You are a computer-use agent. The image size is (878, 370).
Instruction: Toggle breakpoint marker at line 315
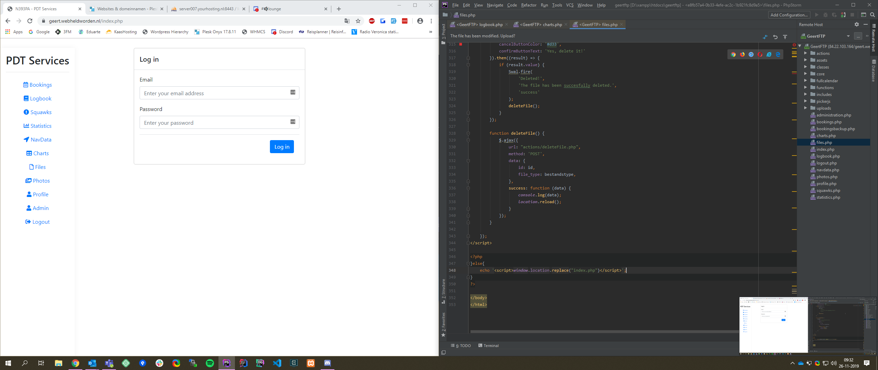tap(461, 44)
